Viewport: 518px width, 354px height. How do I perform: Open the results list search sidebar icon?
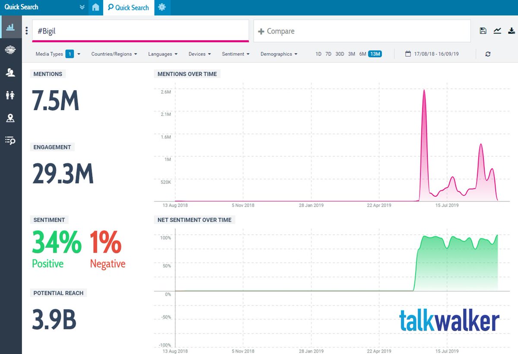point(10,140)
